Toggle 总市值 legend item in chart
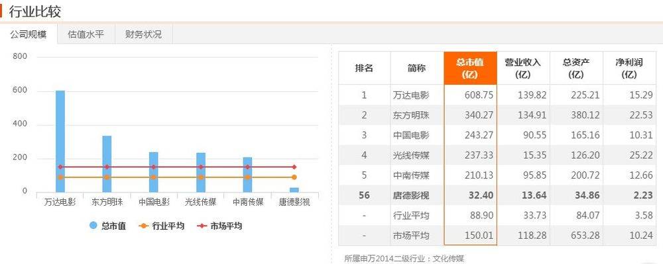This screenshot has width=663, height=264. click(x=108, y=226)
